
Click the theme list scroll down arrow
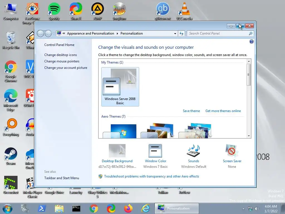coord(249,136)
